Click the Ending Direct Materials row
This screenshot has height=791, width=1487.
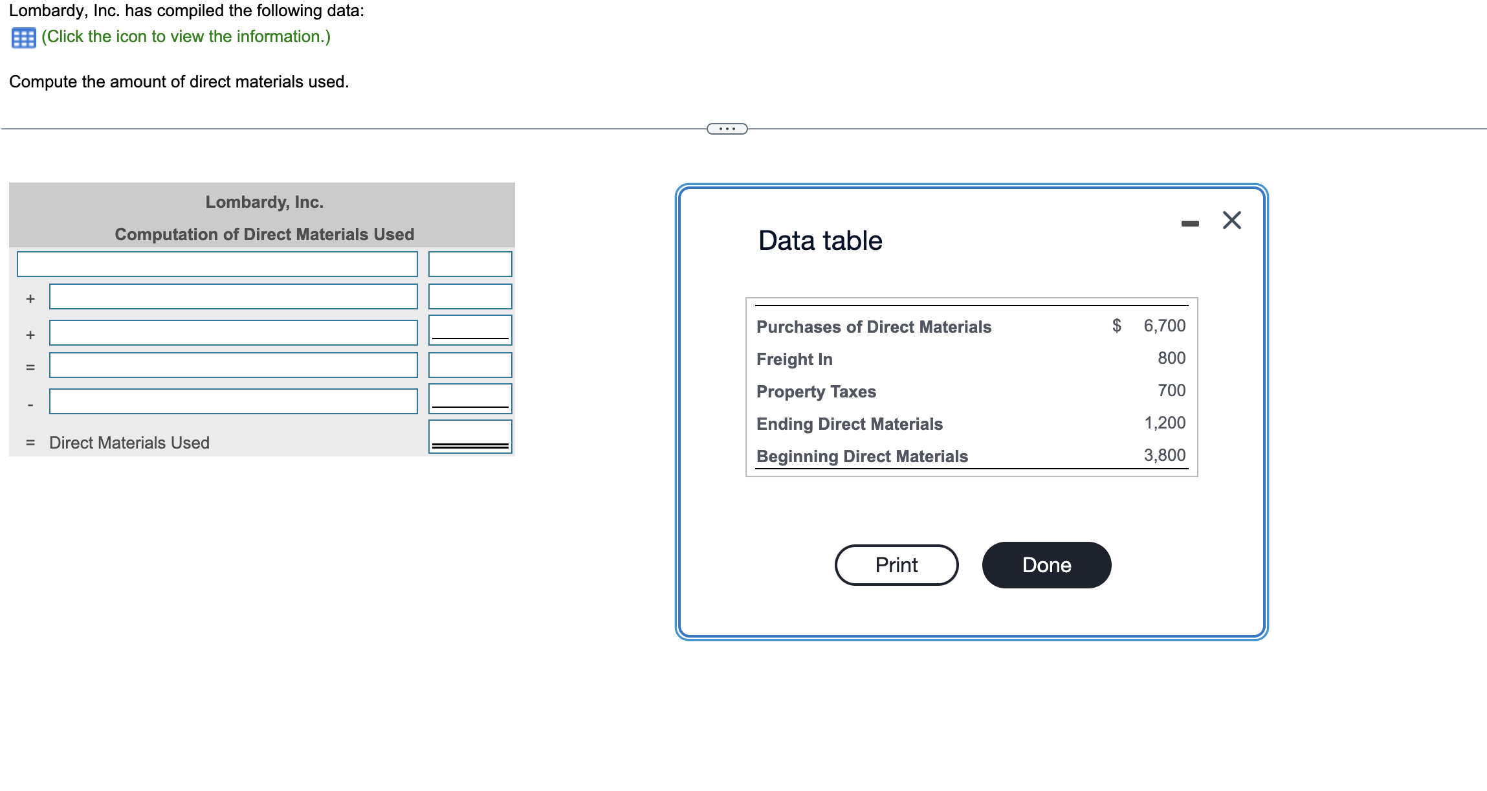pos(849,423)
